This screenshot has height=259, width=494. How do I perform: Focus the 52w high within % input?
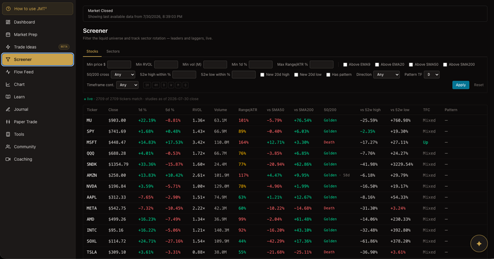(184, 75)
